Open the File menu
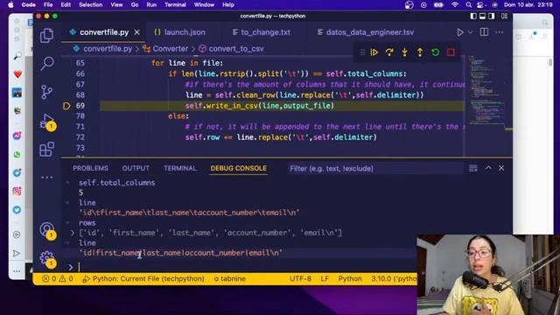 48,5
